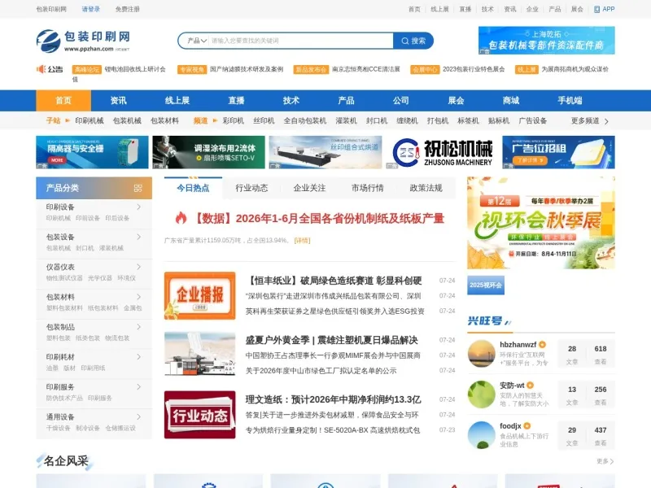Open the 祝松机械 banner ad
The height and width of the screenshot is (488, 651).
[x=442, y=152]
